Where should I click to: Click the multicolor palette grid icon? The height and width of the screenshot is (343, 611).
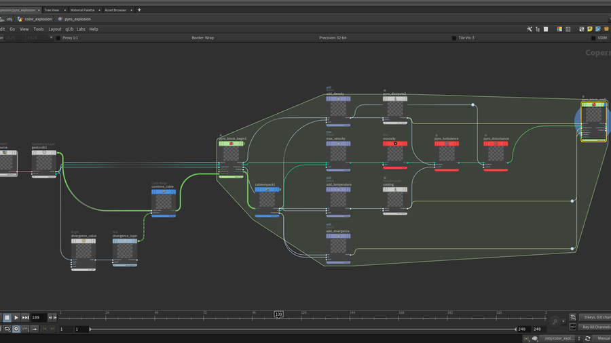point(559,29)
